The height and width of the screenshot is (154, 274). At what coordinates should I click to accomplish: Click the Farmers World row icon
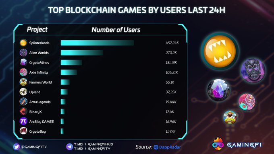(23, 82)
